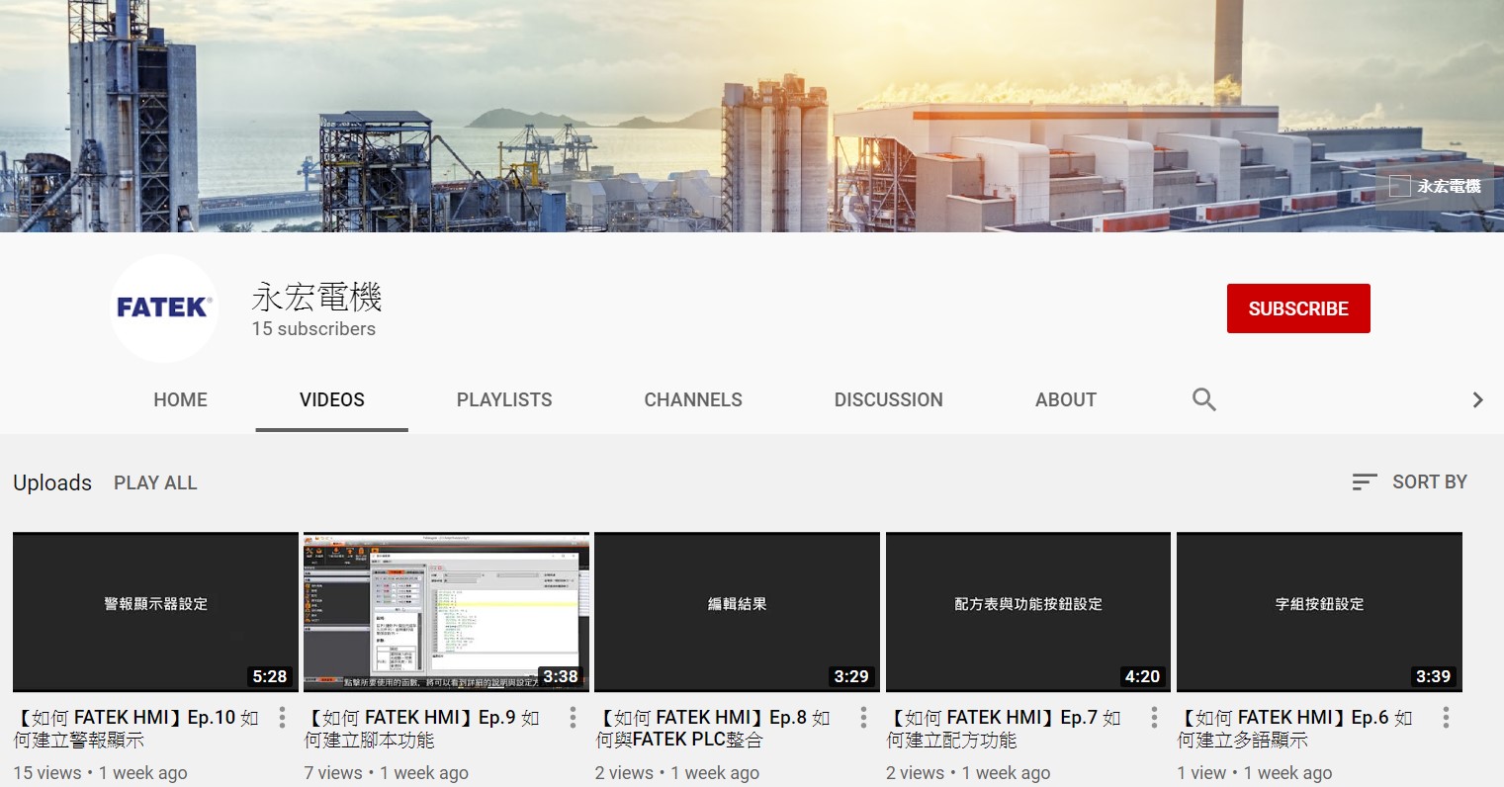This screenshot has width=1504, height=787.
Task: Open three-dot menu for Ep.9 video
Action: [573, 718]
